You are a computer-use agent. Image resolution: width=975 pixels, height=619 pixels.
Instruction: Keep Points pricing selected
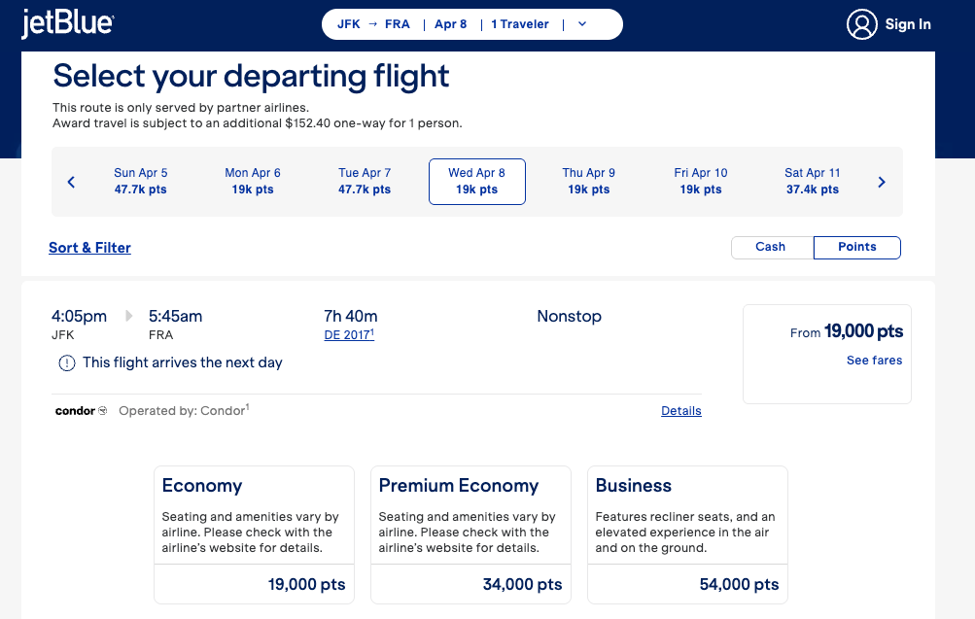pos(856,247)
